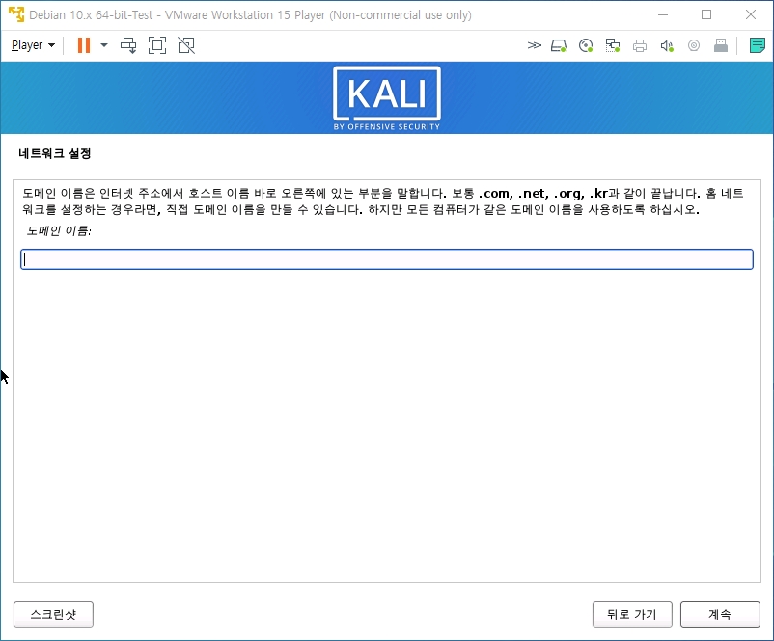Open the printer device icon

coord(640,46)
